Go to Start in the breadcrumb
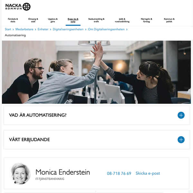The image size is (193, 193). pos(8,29)
